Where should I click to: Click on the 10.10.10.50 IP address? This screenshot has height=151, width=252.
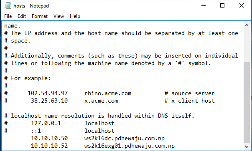tap(49, 138)
